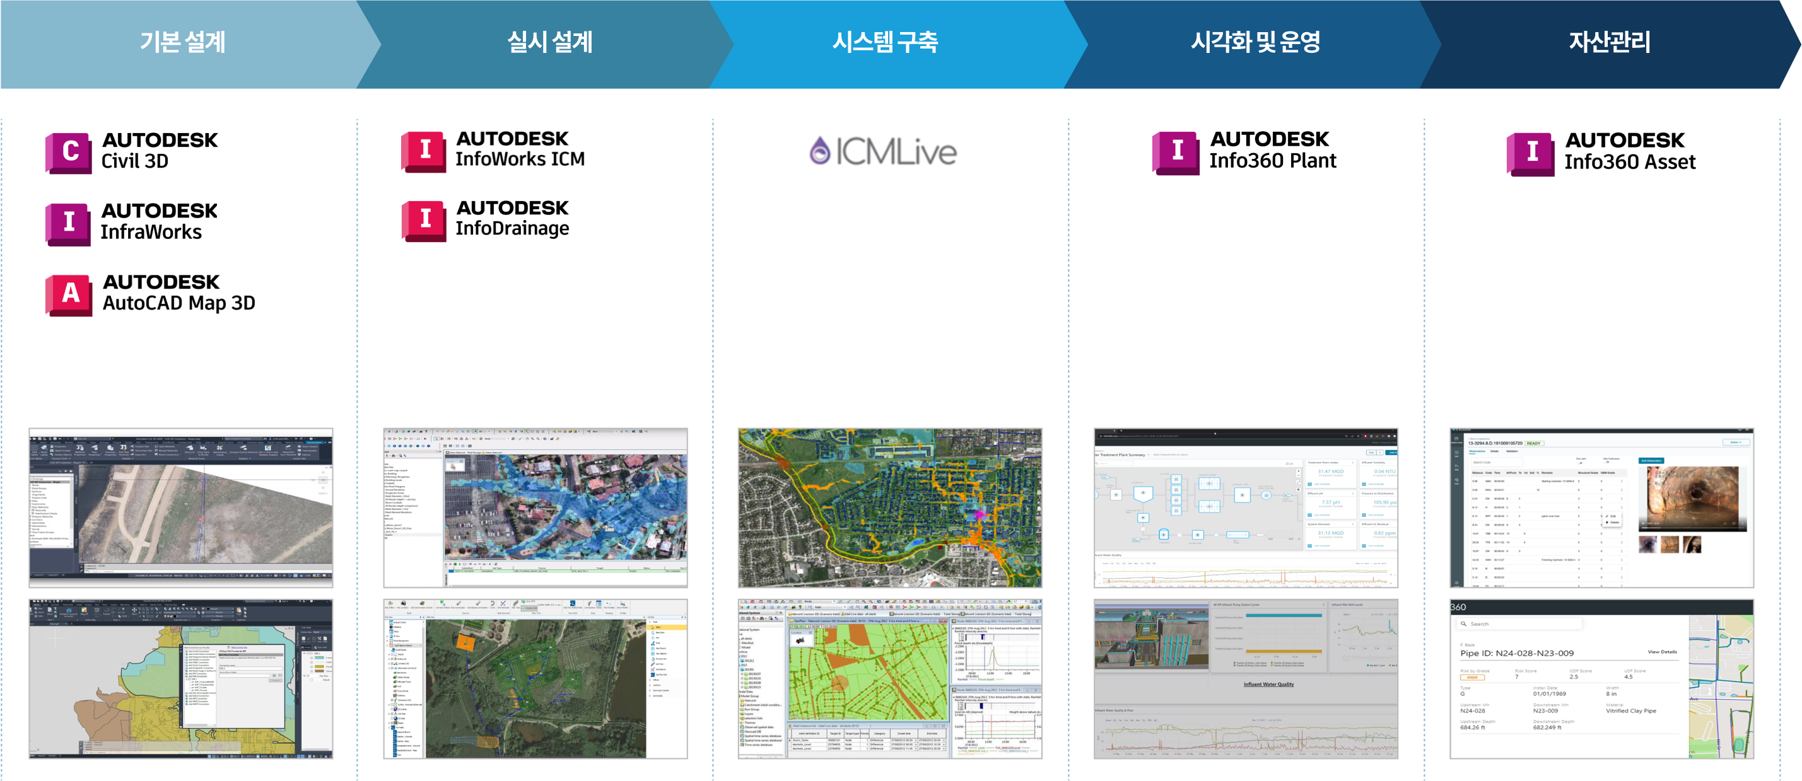The width and height of the screenshot is (1802, 781).
Task: Click the 'AUTODESK Civil 3D' product name
Action: (160, 151)
